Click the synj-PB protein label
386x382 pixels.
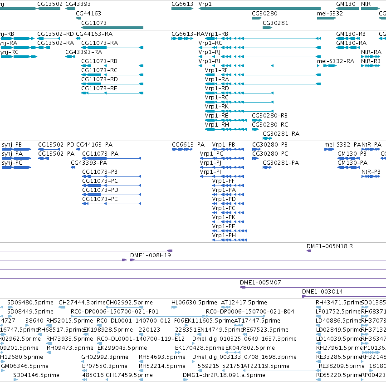coord(12,145)
